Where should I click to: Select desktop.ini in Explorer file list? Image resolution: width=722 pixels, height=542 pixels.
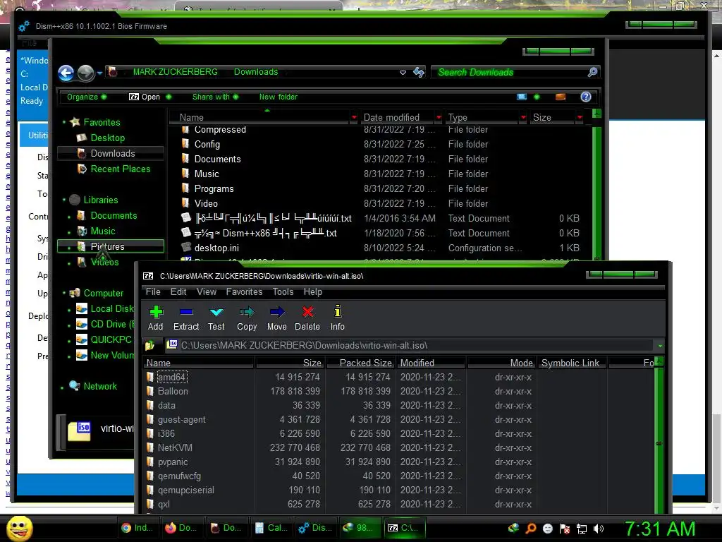[x=216, y=248]
